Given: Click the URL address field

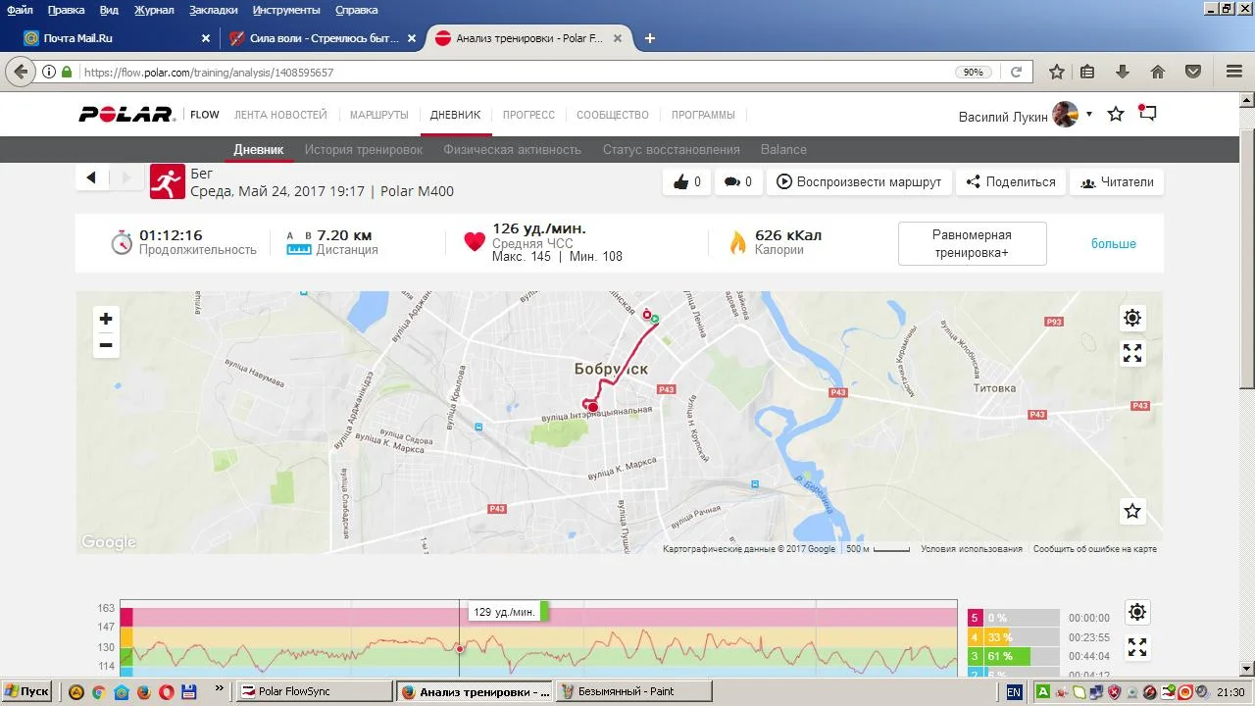Looking at the screenshot, I should tap(517, 72).
